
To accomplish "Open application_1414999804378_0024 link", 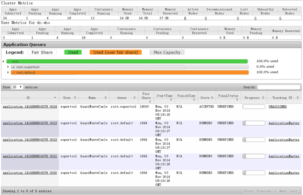I will tap(30, 106).
